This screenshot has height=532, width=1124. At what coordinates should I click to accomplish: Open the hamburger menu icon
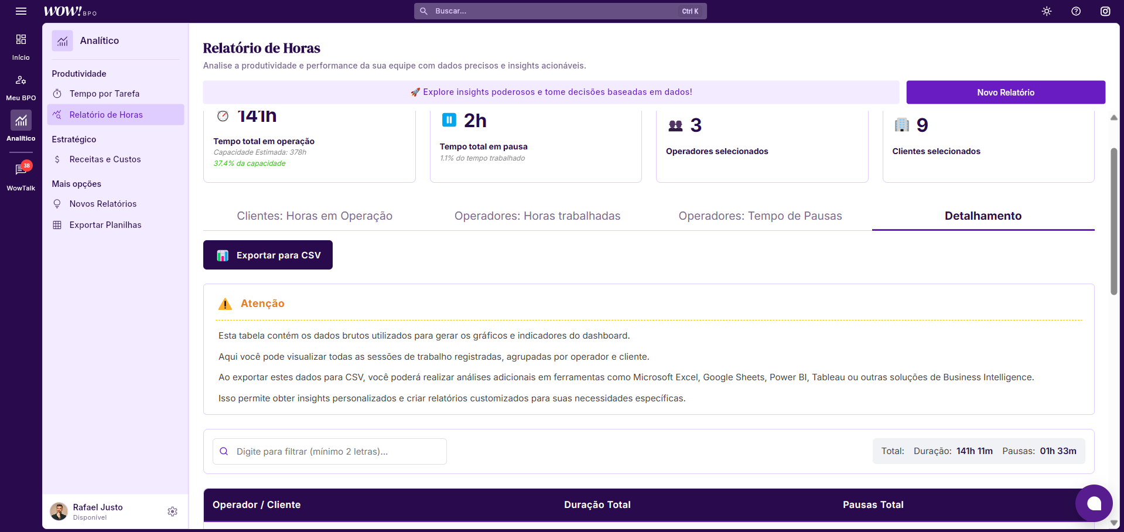(x=21, y=11)
